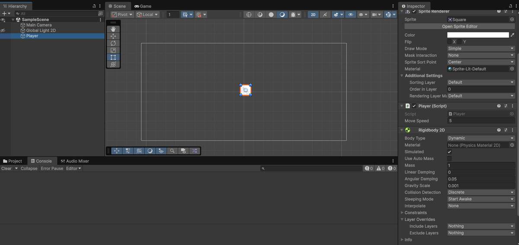
Task: Expand the Constraints section
Action: tap(402, 213)
